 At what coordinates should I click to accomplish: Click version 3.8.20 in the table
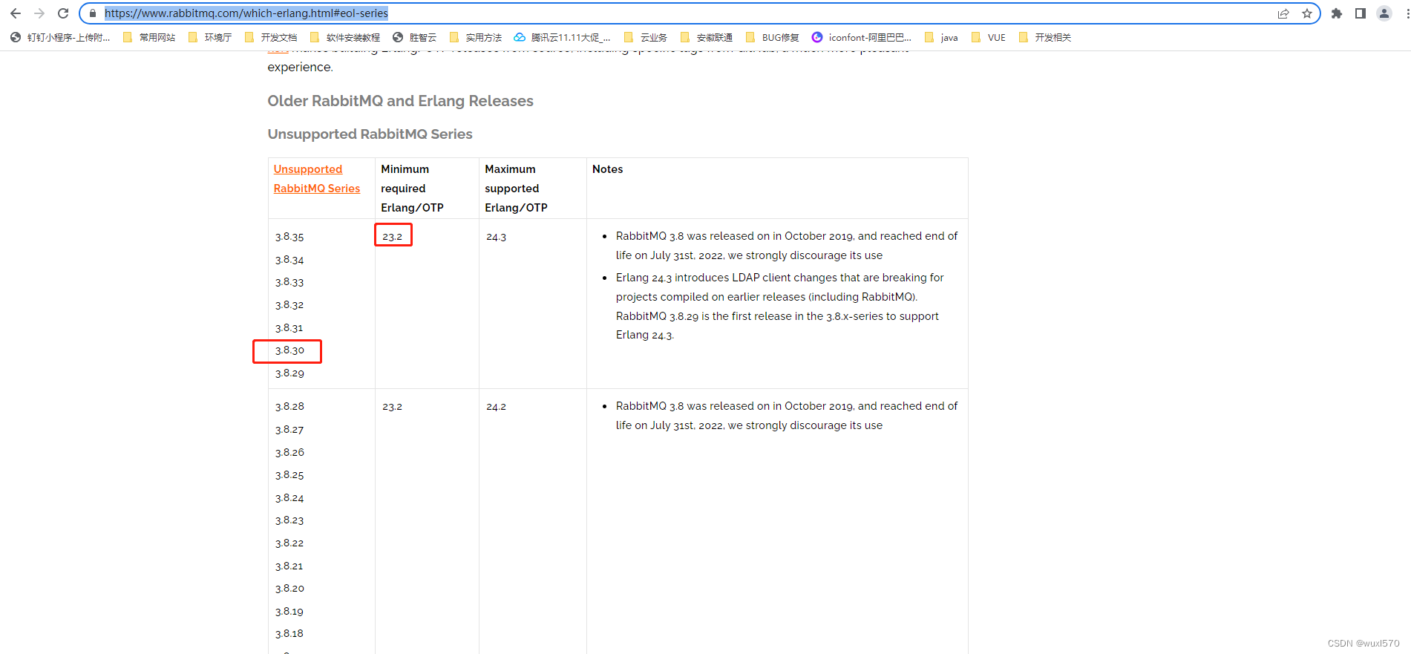coord(289,589)
